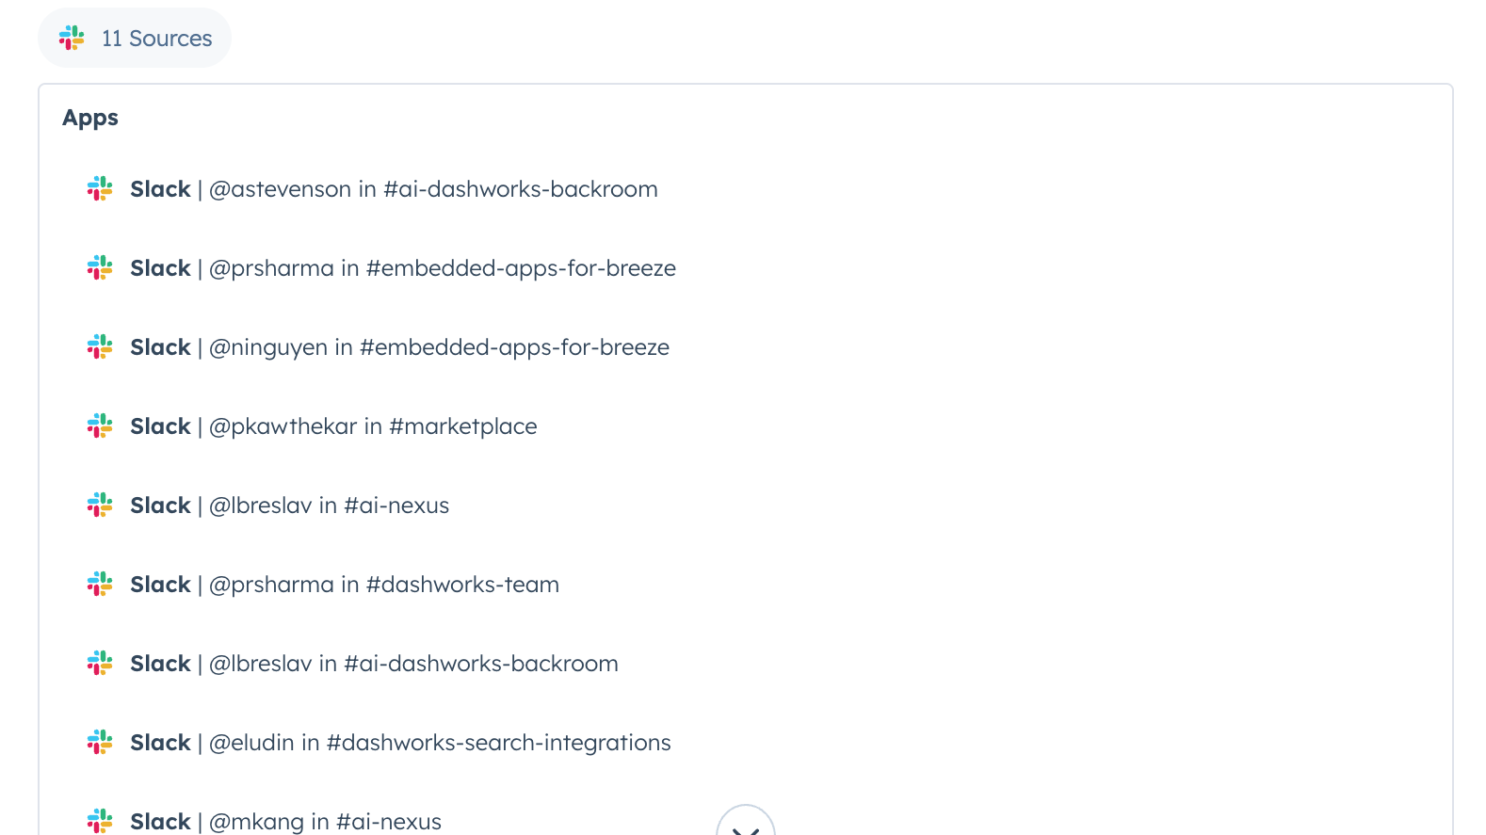
Task: Click the Slack icon next to @prsharma in #embedded-apps-for-breeze
Action: pos(100,268)
